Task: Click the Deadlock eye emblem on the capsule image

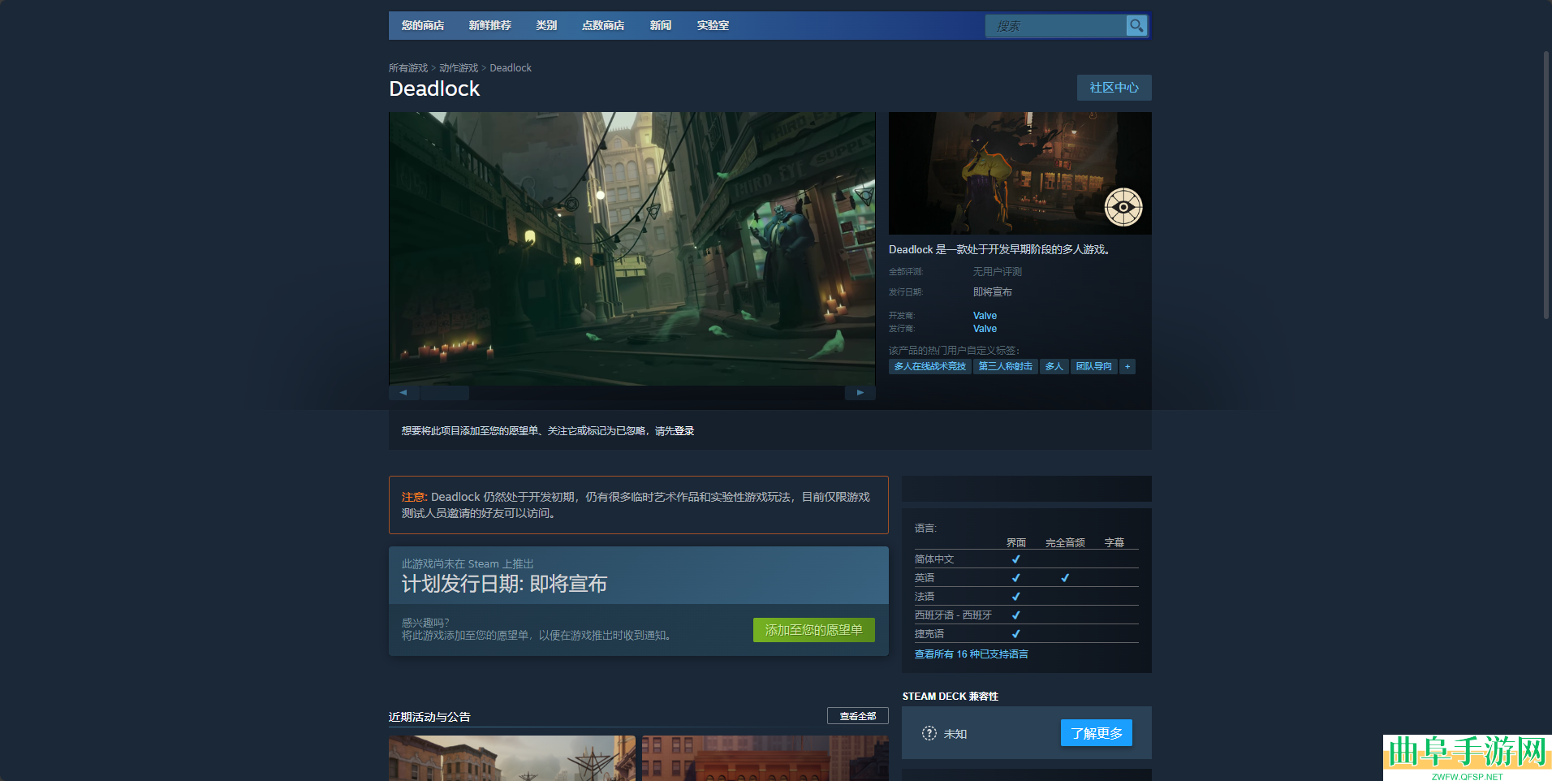Action: click(x=1124, y=207)
